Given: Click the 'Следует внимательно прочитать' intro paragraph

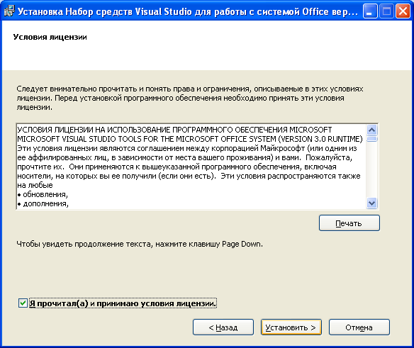Looking at the screenshot, I should [189, 98].
